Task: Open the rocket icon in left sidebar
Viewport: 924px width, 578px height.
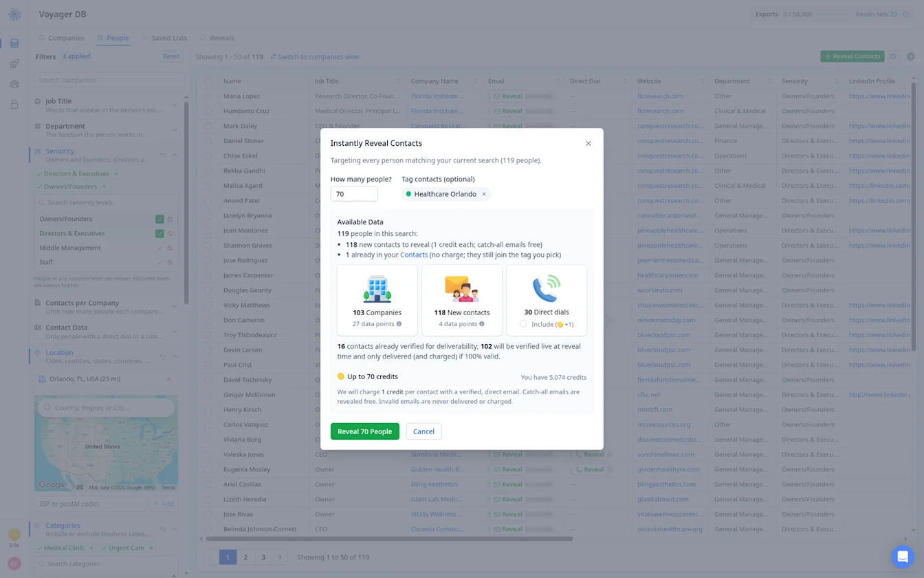Action: point(14,64)
